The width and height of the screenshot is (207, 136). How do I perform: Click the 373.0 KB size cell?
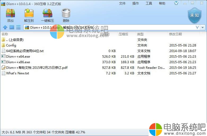point(109,62)
